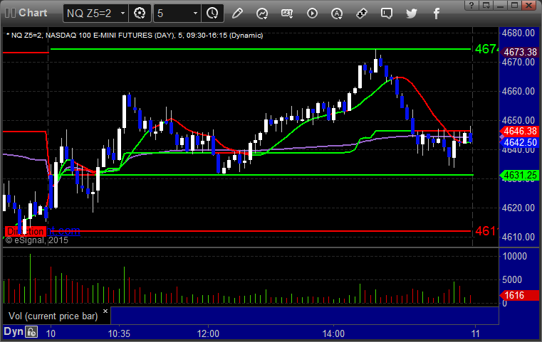542x342 pixels.
Task: Click the time axis label 10
Action: tap(51, 333)
